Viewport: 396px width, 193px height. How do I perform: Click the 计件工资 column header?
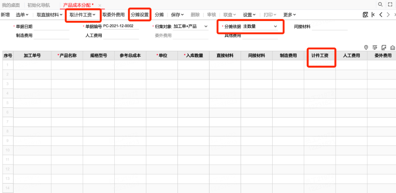(x=320, y=56)
